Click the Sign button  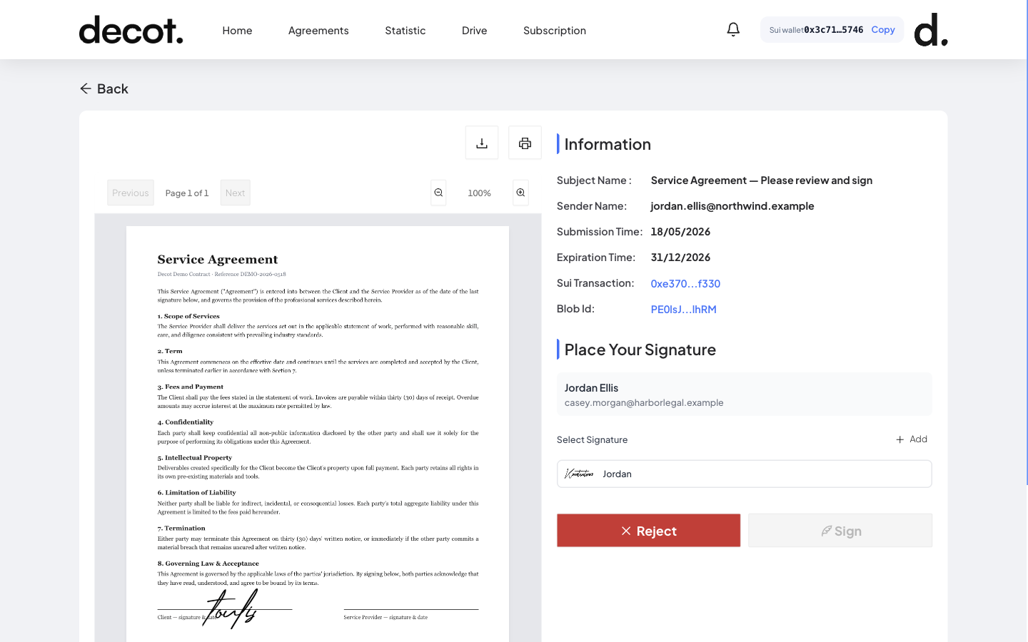pyautogui.click(x=840, y=531)
